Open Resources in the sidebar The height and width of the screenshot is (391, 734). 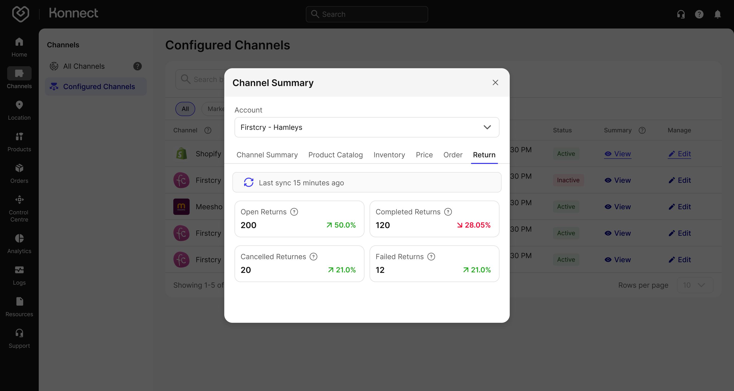(19, 307)
